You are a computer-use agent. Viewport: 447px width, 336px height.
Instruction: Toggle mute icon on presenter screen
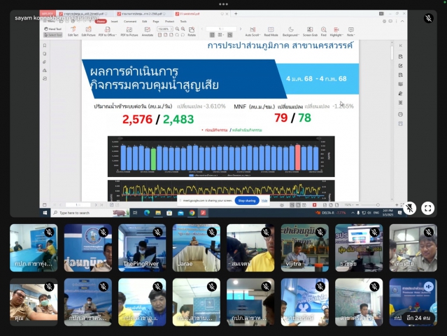pyautogui.click(x=410, y=208)
